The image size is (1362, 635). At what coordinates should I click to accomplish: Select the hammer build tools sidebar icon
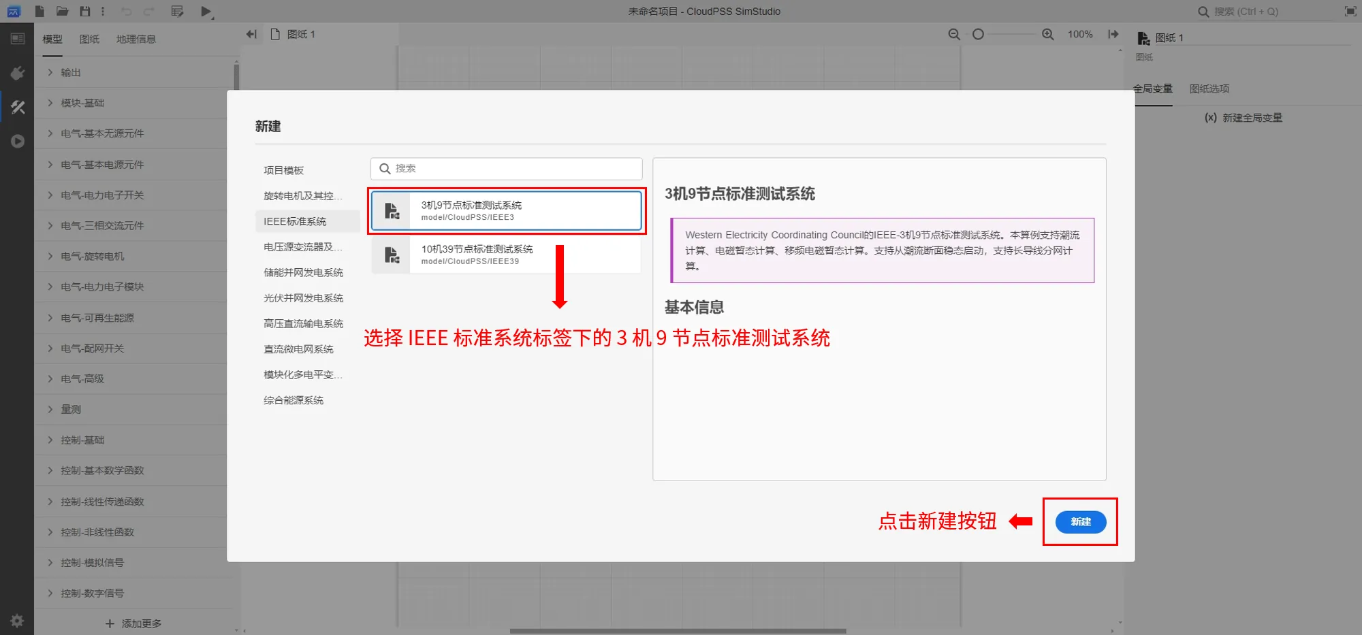pyautogui.click(x=18, y=107)
